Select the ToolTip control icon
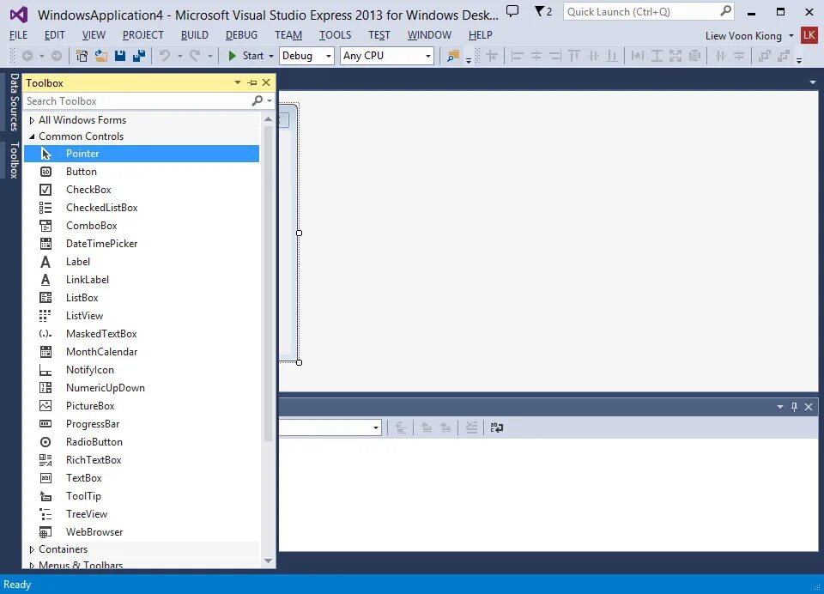The height and width of the screenshot is (594, 824). [x=45, y=496]
